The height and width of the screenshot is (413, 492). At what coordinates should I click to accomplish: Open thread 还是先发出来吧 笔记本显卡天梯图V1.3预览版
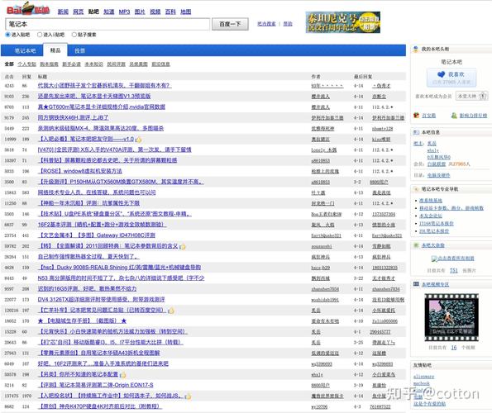(x=94, y=96)
